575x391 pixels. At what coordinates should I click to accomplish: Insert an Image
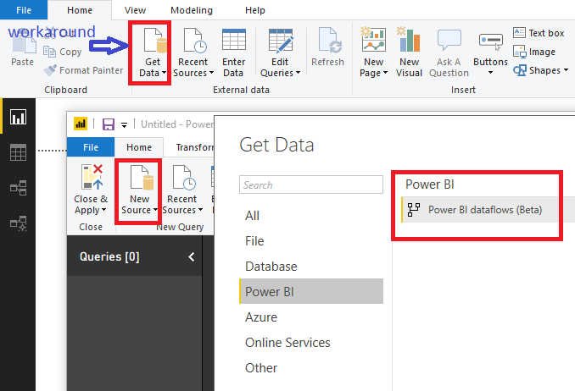534,52
